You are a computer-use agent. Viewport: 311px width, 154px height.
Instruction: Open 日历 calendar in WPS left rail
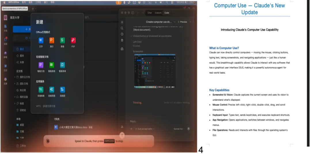(5, 67)
